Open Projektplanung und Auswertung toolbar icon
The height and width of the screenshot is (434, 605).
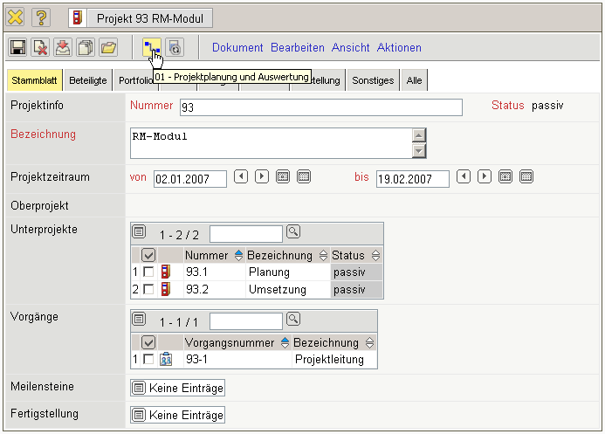(151, 47)
